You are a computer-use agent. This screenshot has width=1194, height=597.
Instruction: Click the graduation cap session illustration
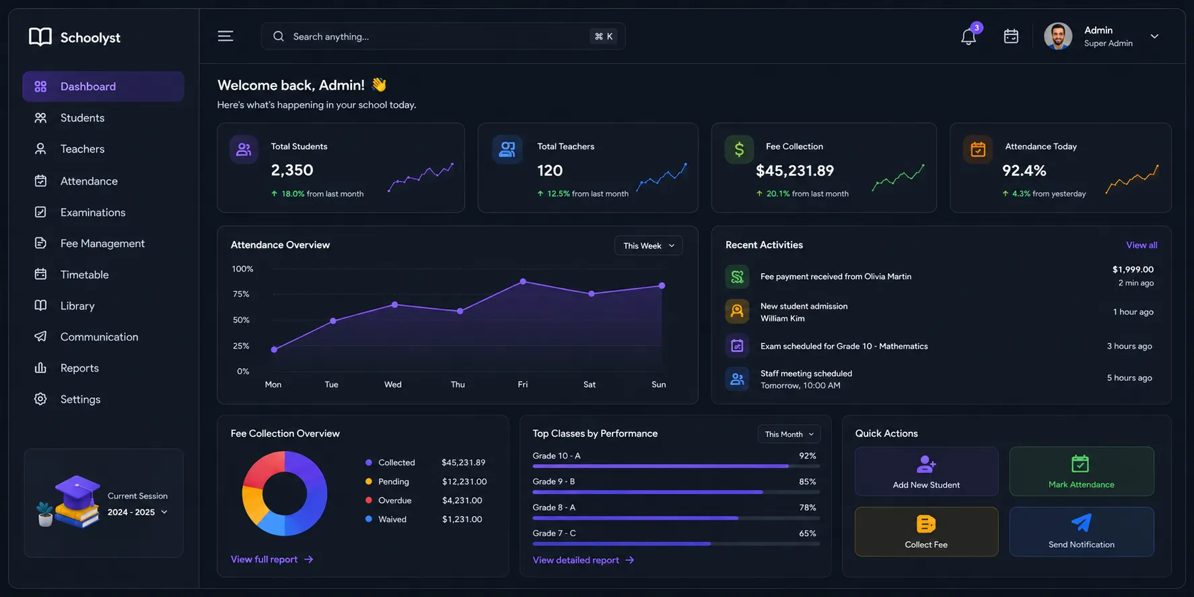tap(69, 502)
